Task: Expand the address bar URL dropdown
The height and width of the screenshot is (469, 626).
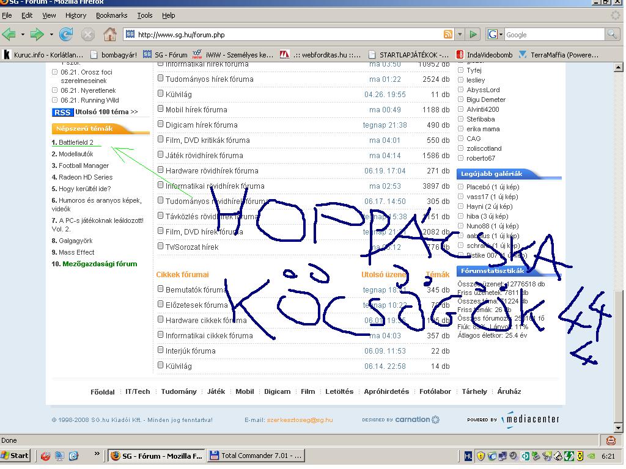Action: click(460, 35)
